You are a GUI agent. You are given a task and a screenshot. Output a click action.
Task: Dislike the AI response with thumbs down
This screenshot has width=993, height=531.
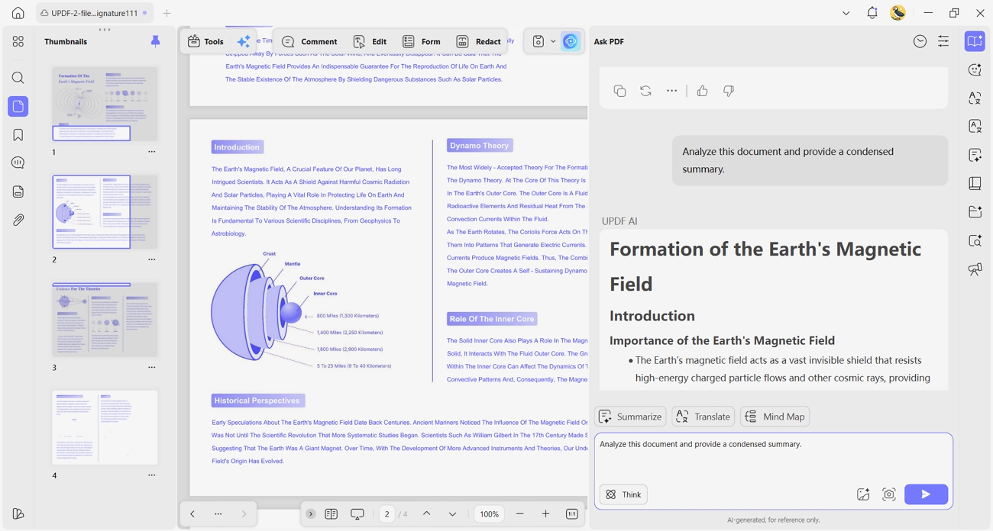pyautogui.click(x=729, y=91)
